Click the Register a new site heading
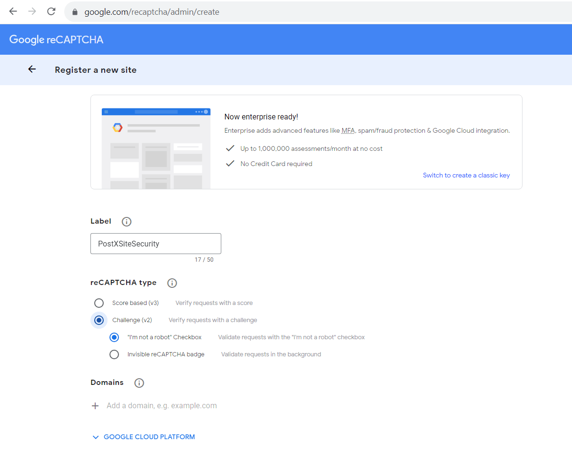Screen dimensions: 572x452 pos(95,69)
